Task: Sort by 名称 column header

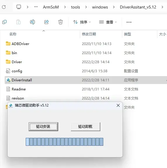Action: pyautogui.click(x=13, y=34)
